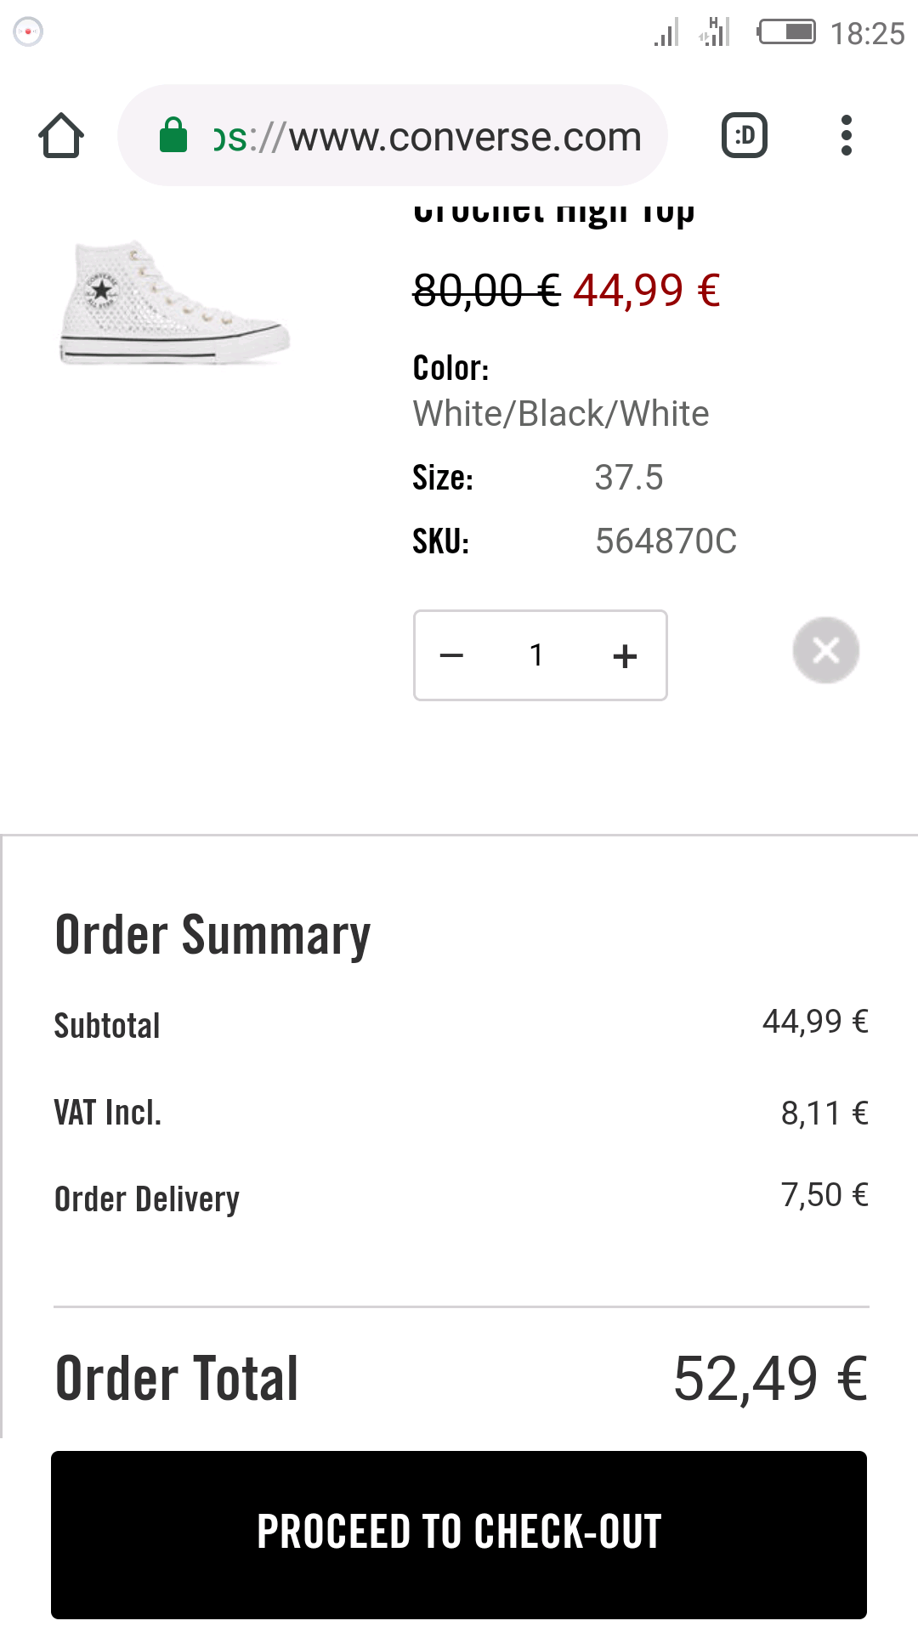The width and height of the screenshot is (918, 1632).
Task: Open the browser tab switcher icon
Action: (745, 135)
